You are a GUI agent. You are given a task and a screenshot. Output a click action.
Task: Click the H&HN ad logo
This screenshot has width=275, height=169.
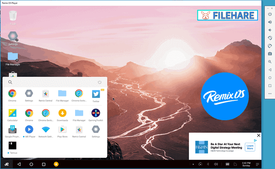click(202, 147)
